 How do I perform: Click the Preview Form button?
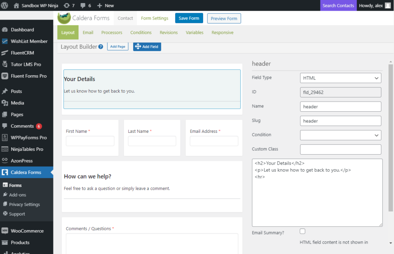coord(224,18)
